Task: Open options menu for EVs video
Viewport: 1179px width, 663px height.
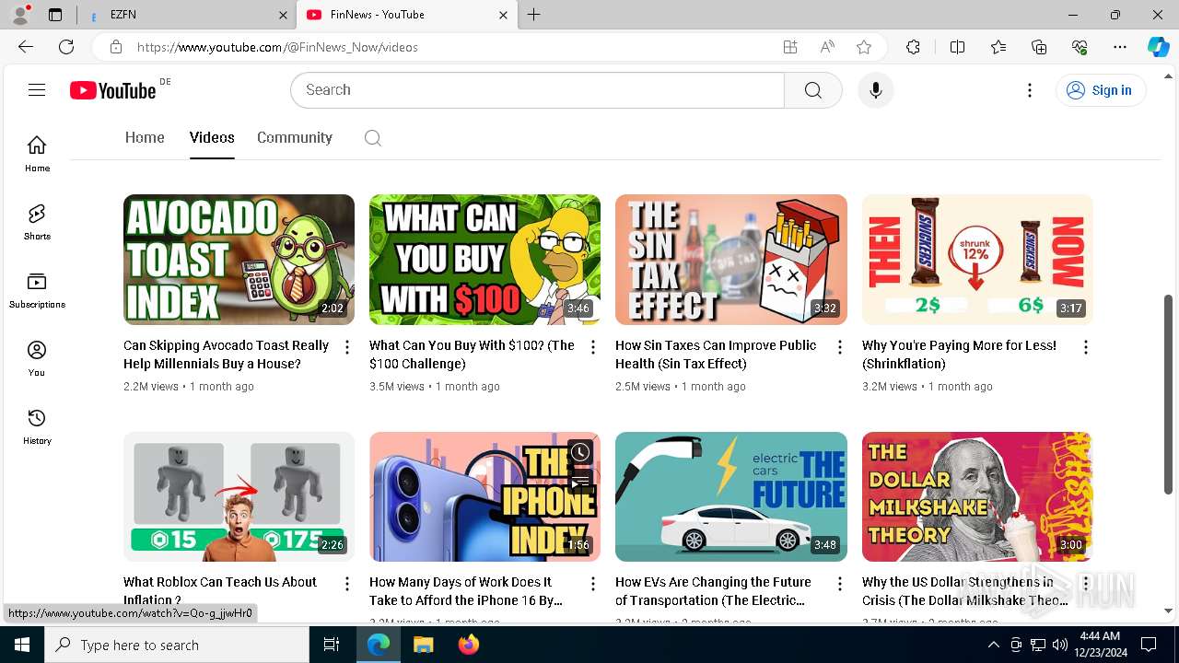Action: [x=839, y=584]
